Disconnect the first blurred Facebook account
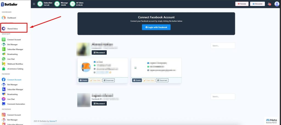 point(99,52)
